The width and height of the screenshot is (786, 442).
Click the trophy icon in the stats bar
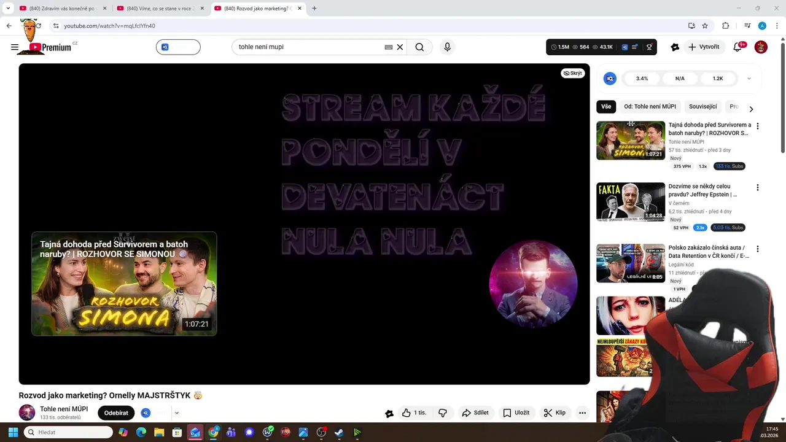649,47
